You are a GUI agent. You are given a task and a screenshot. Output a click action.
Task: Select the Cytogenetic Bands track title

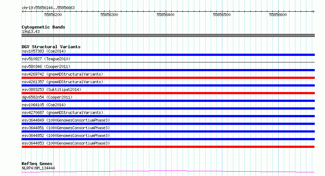(43, 27)
